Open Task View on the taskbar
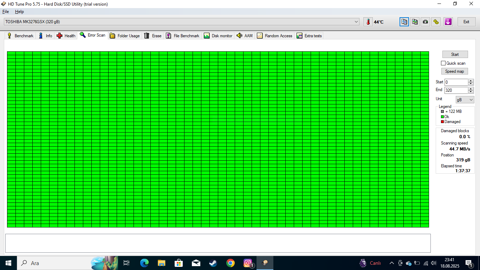 (x=127, y=263)
